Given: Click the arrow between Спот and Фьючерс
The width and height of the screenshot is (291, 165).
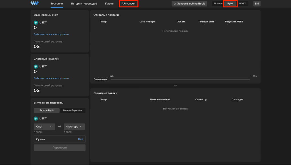Looking at the screenshot, I should pyautogui.click(x=59, y=127).
